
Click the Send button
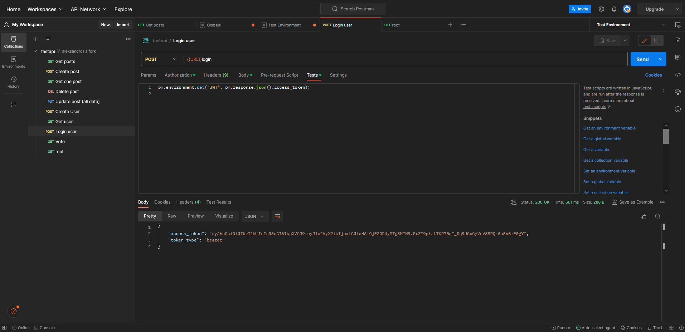[642, 59]
